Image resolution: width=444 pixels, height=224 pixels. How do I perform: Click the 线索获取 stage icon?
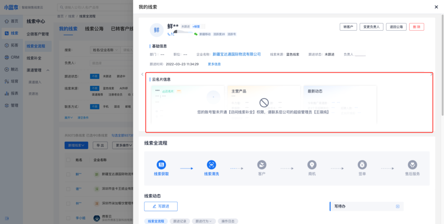point(161,165)
